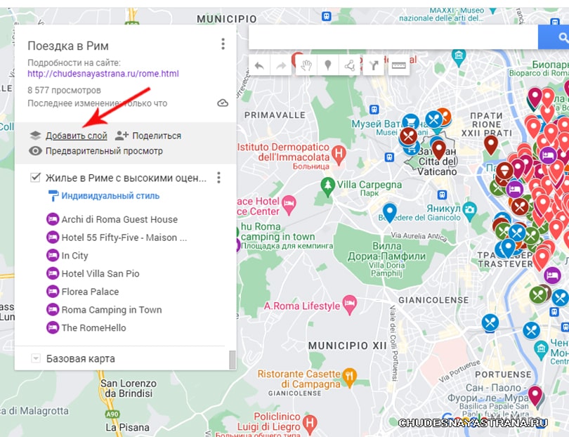This screenshot has width=569, height=437.
Task: Click the A.Roma Lifestyle hotel marker
Action: pos(350,304)
